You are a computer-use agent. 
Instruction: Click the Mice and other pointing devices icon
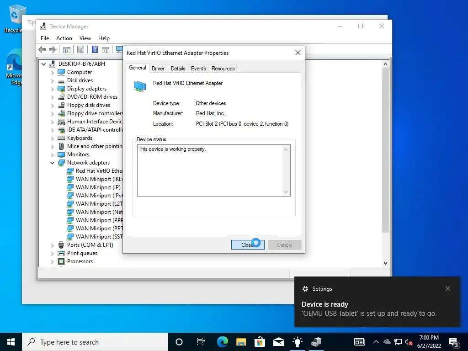coord(61,146)
